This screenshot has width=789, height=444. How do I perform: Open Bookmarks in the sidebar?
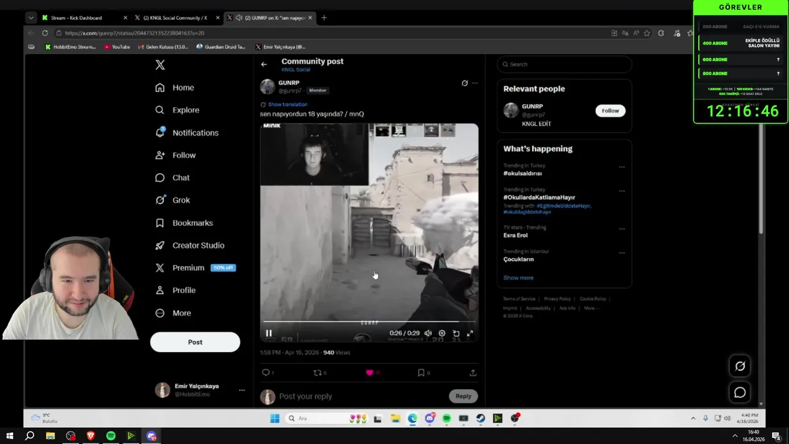pos(184,223)
